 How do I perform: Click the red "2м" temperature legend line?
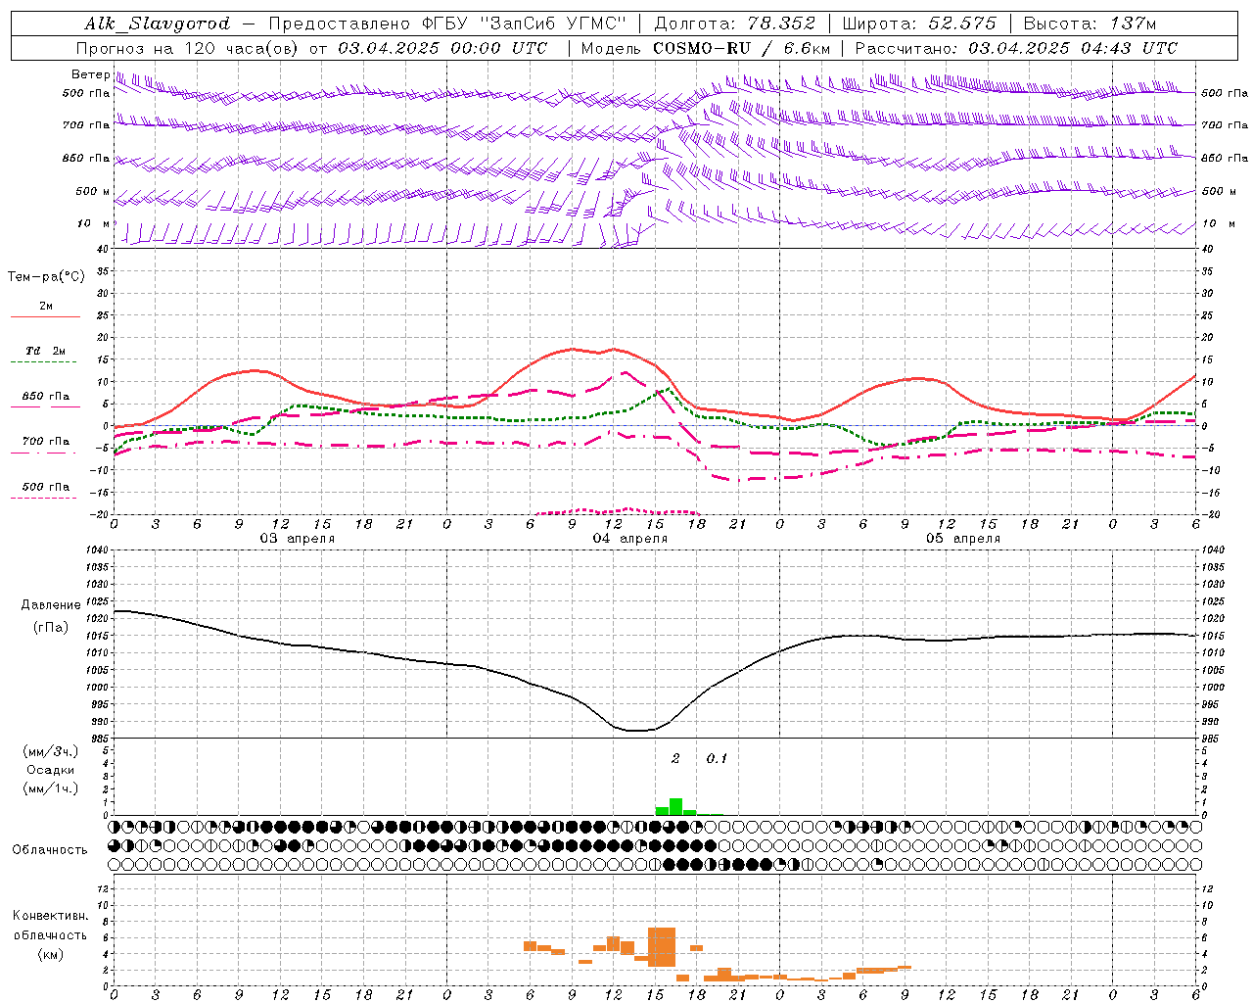(46, 316)
